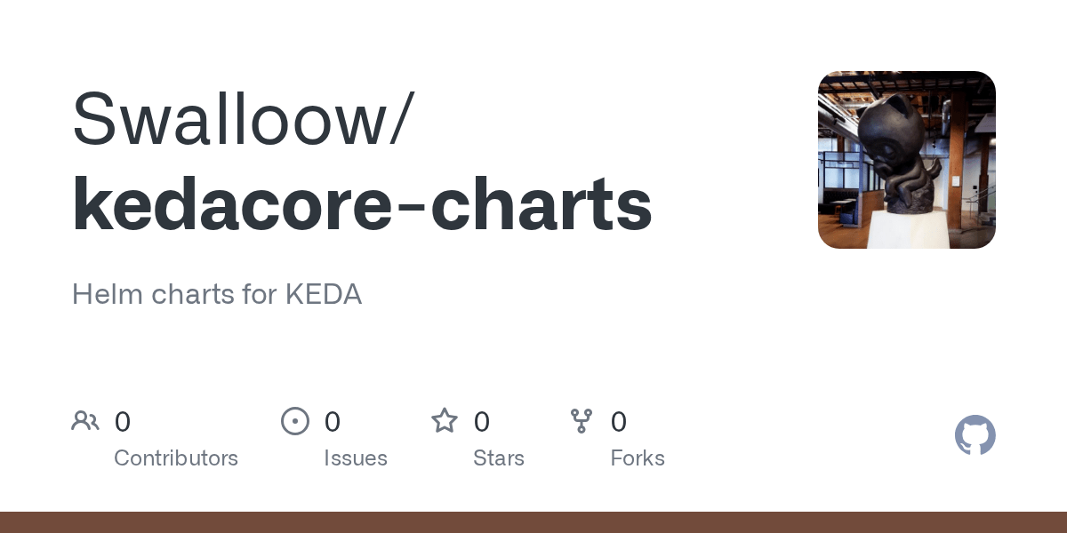Click the Forks label text

638,458
